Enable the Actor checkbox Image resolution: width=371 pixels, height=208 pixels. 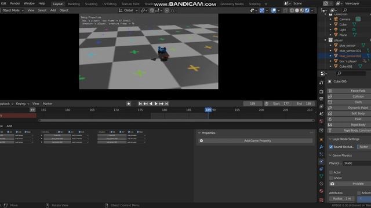coord(331,172)
